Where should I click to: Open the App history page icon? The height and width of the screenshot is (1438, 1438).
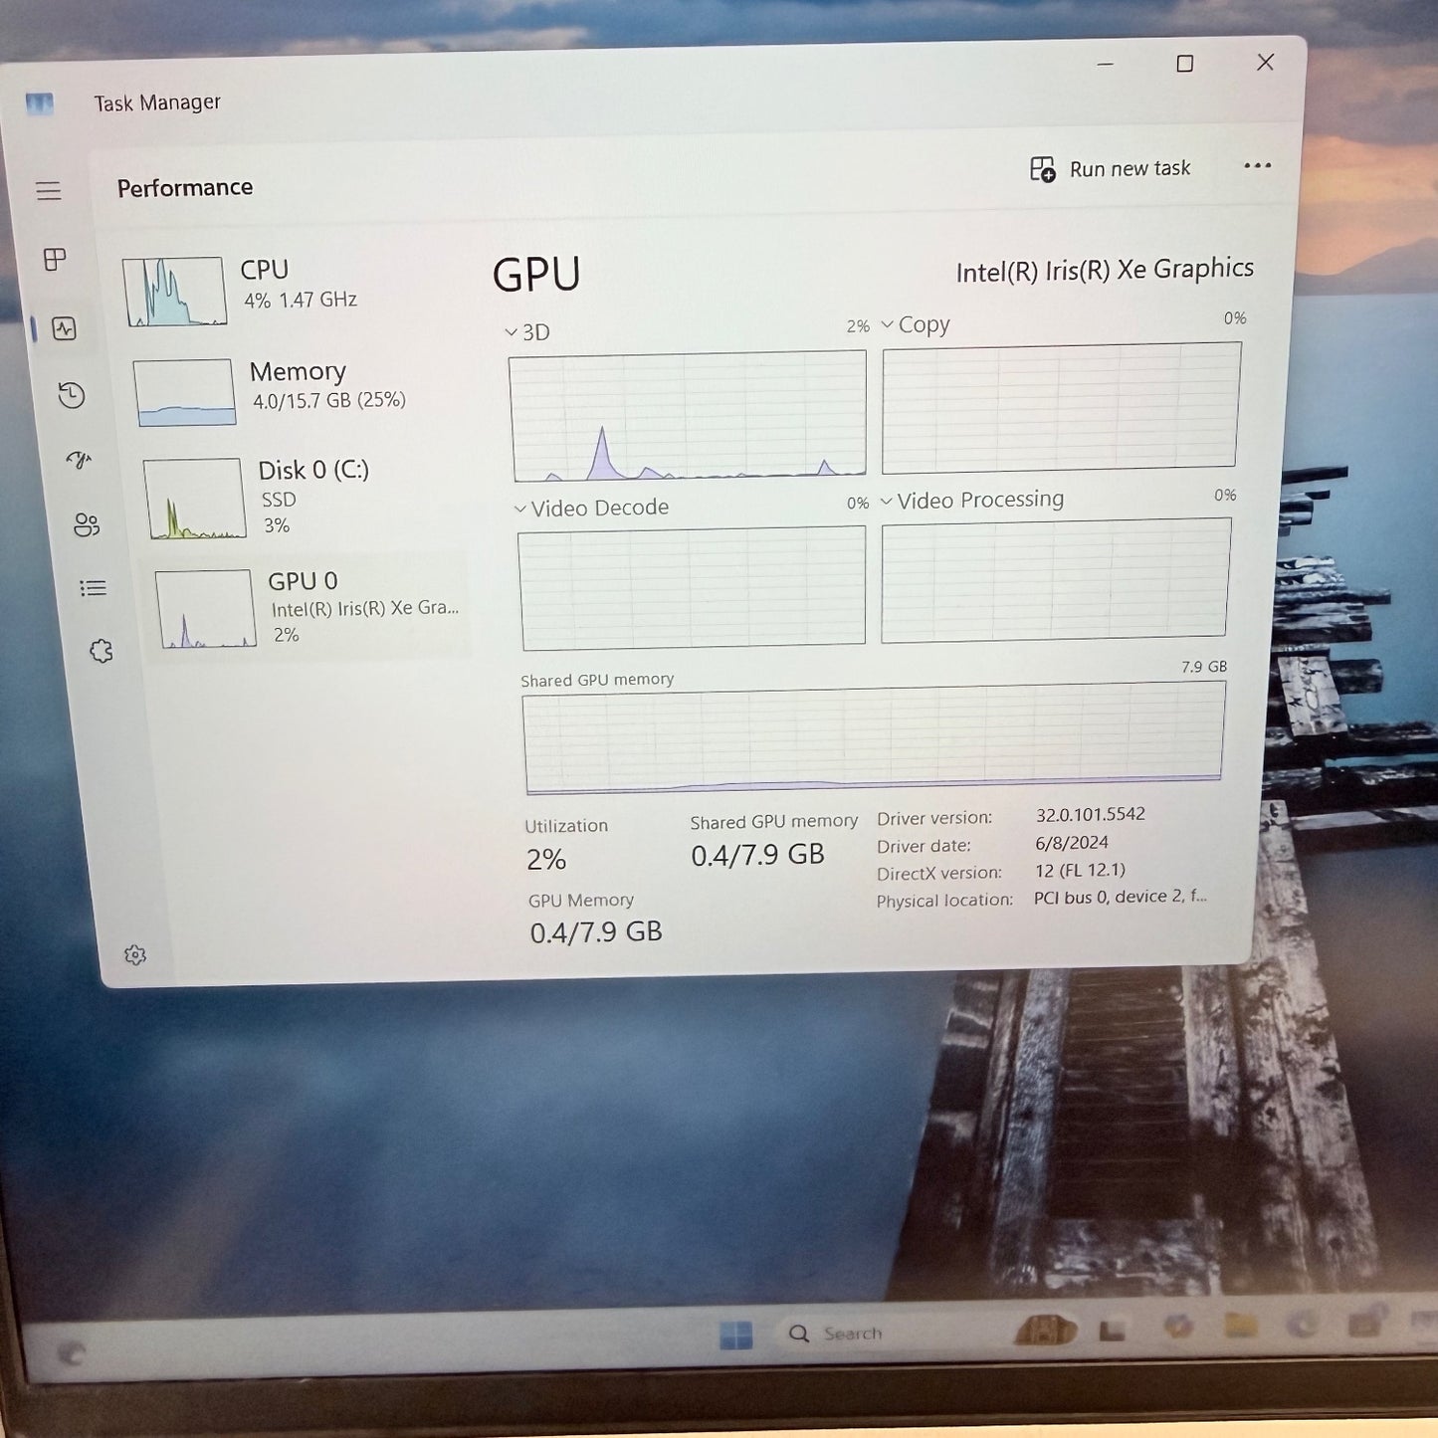tap(72, 396)
